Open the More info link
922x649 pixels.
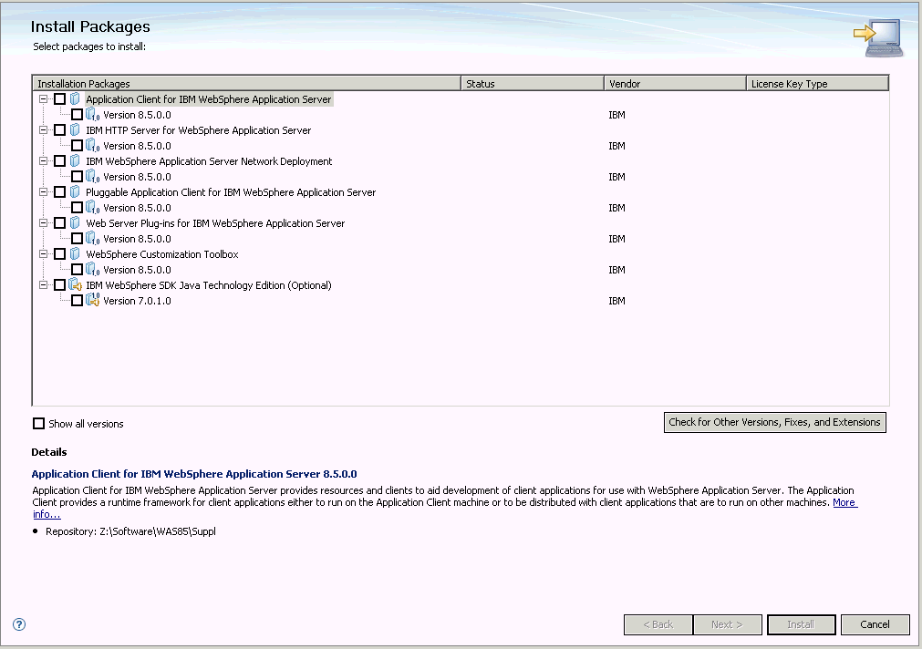(x=845, y=502)
